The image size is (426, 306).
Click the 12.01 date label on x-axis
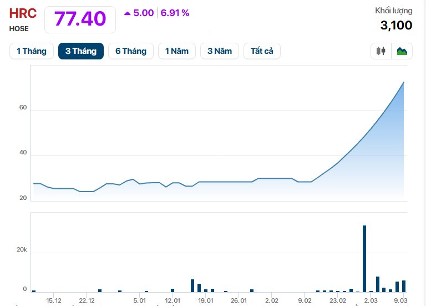pyautogui.click(x=173, y=300)
